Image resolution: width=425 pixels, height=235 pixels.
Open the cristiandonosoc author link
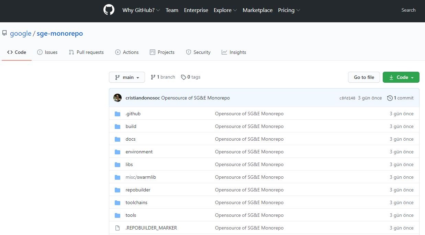tap(143, 98)
